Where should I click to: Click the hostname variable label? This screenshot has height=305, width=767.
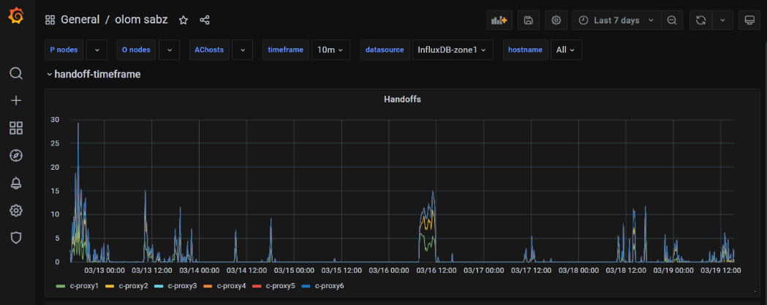(x=526, y=50)
